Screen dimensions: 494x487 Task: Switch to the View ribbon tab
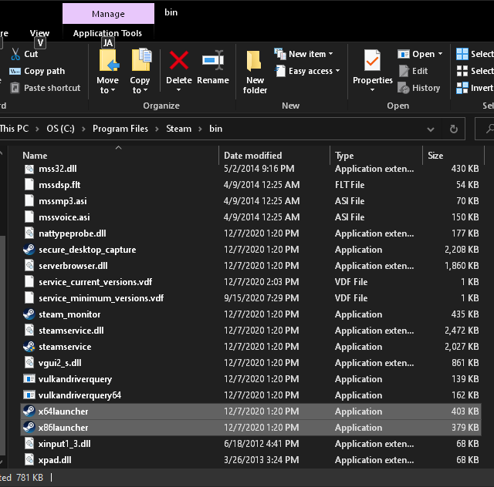coord(39,33)
